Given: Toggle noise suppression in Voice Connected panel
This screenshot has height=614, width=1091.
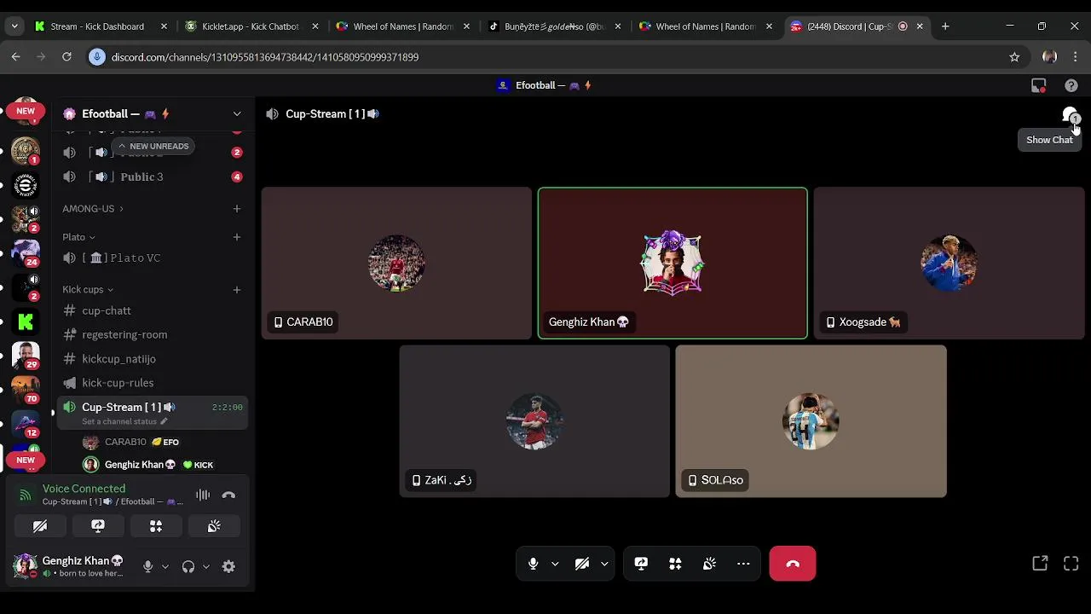Looking at the screenshot, I should coord(203,495).
